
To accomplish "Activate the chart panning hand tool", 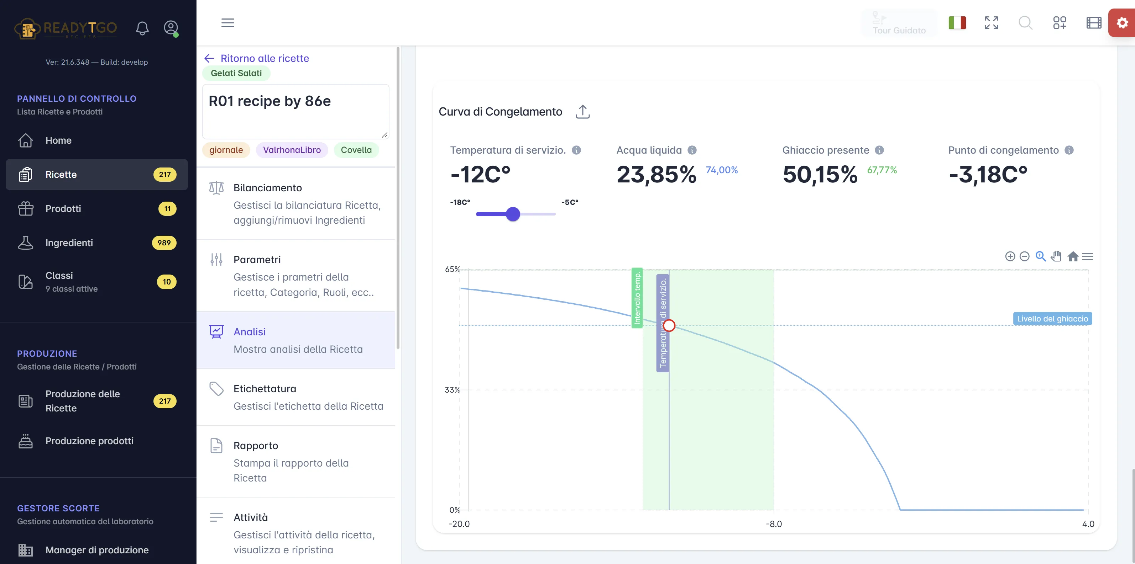I will point(1056,256).
